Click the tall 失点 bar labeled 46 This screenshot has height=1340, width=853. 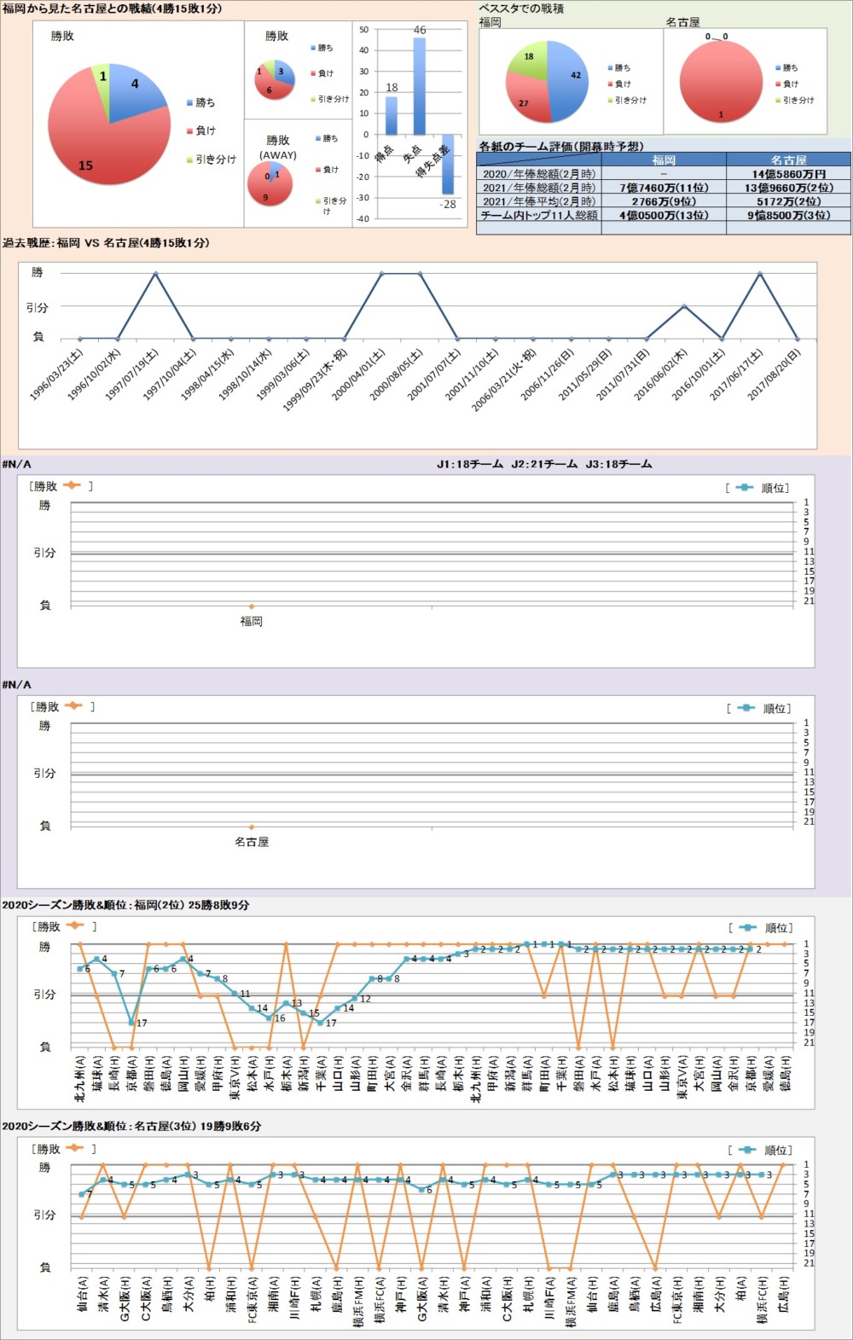pos(419,86)
